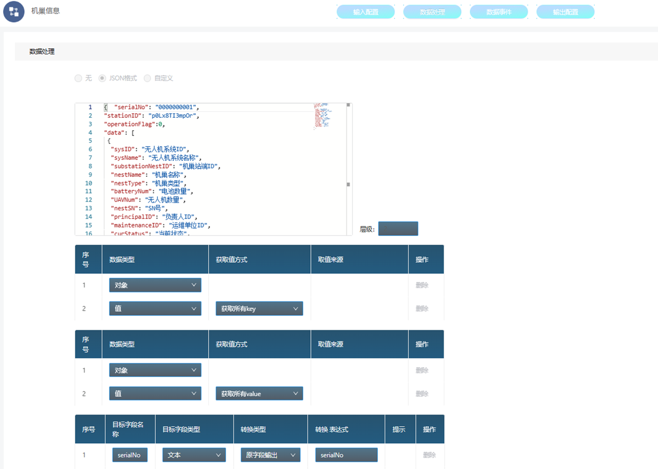Screen dimensions: 658x469
Task: Click the 机巢信息 page title
Action: coord(46,10)
